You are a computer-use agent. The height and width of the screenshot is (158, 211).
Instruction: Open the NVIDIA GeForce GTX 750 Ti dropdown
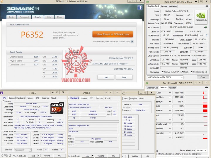click(165, 77)
